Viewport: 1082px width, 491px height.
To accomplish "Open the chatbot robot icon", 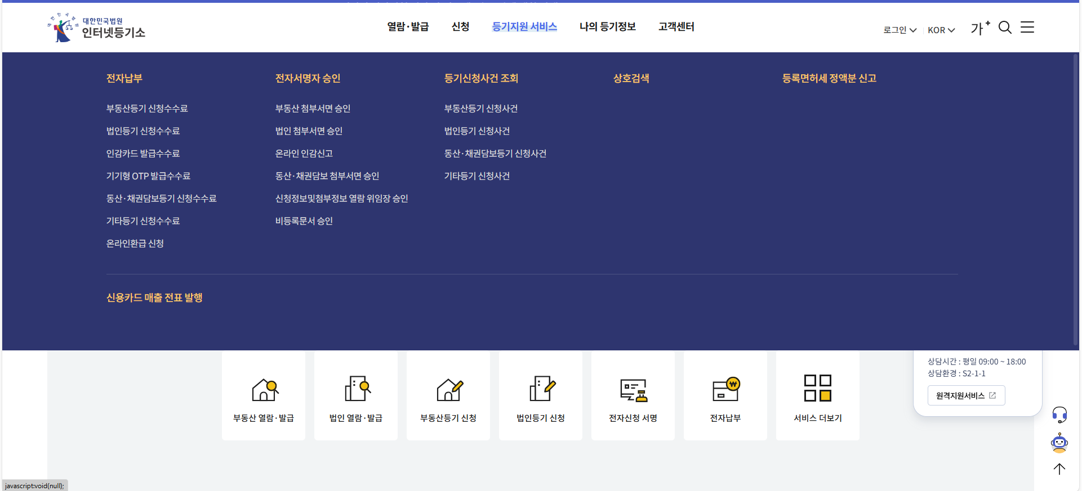I will (1059, 443).
